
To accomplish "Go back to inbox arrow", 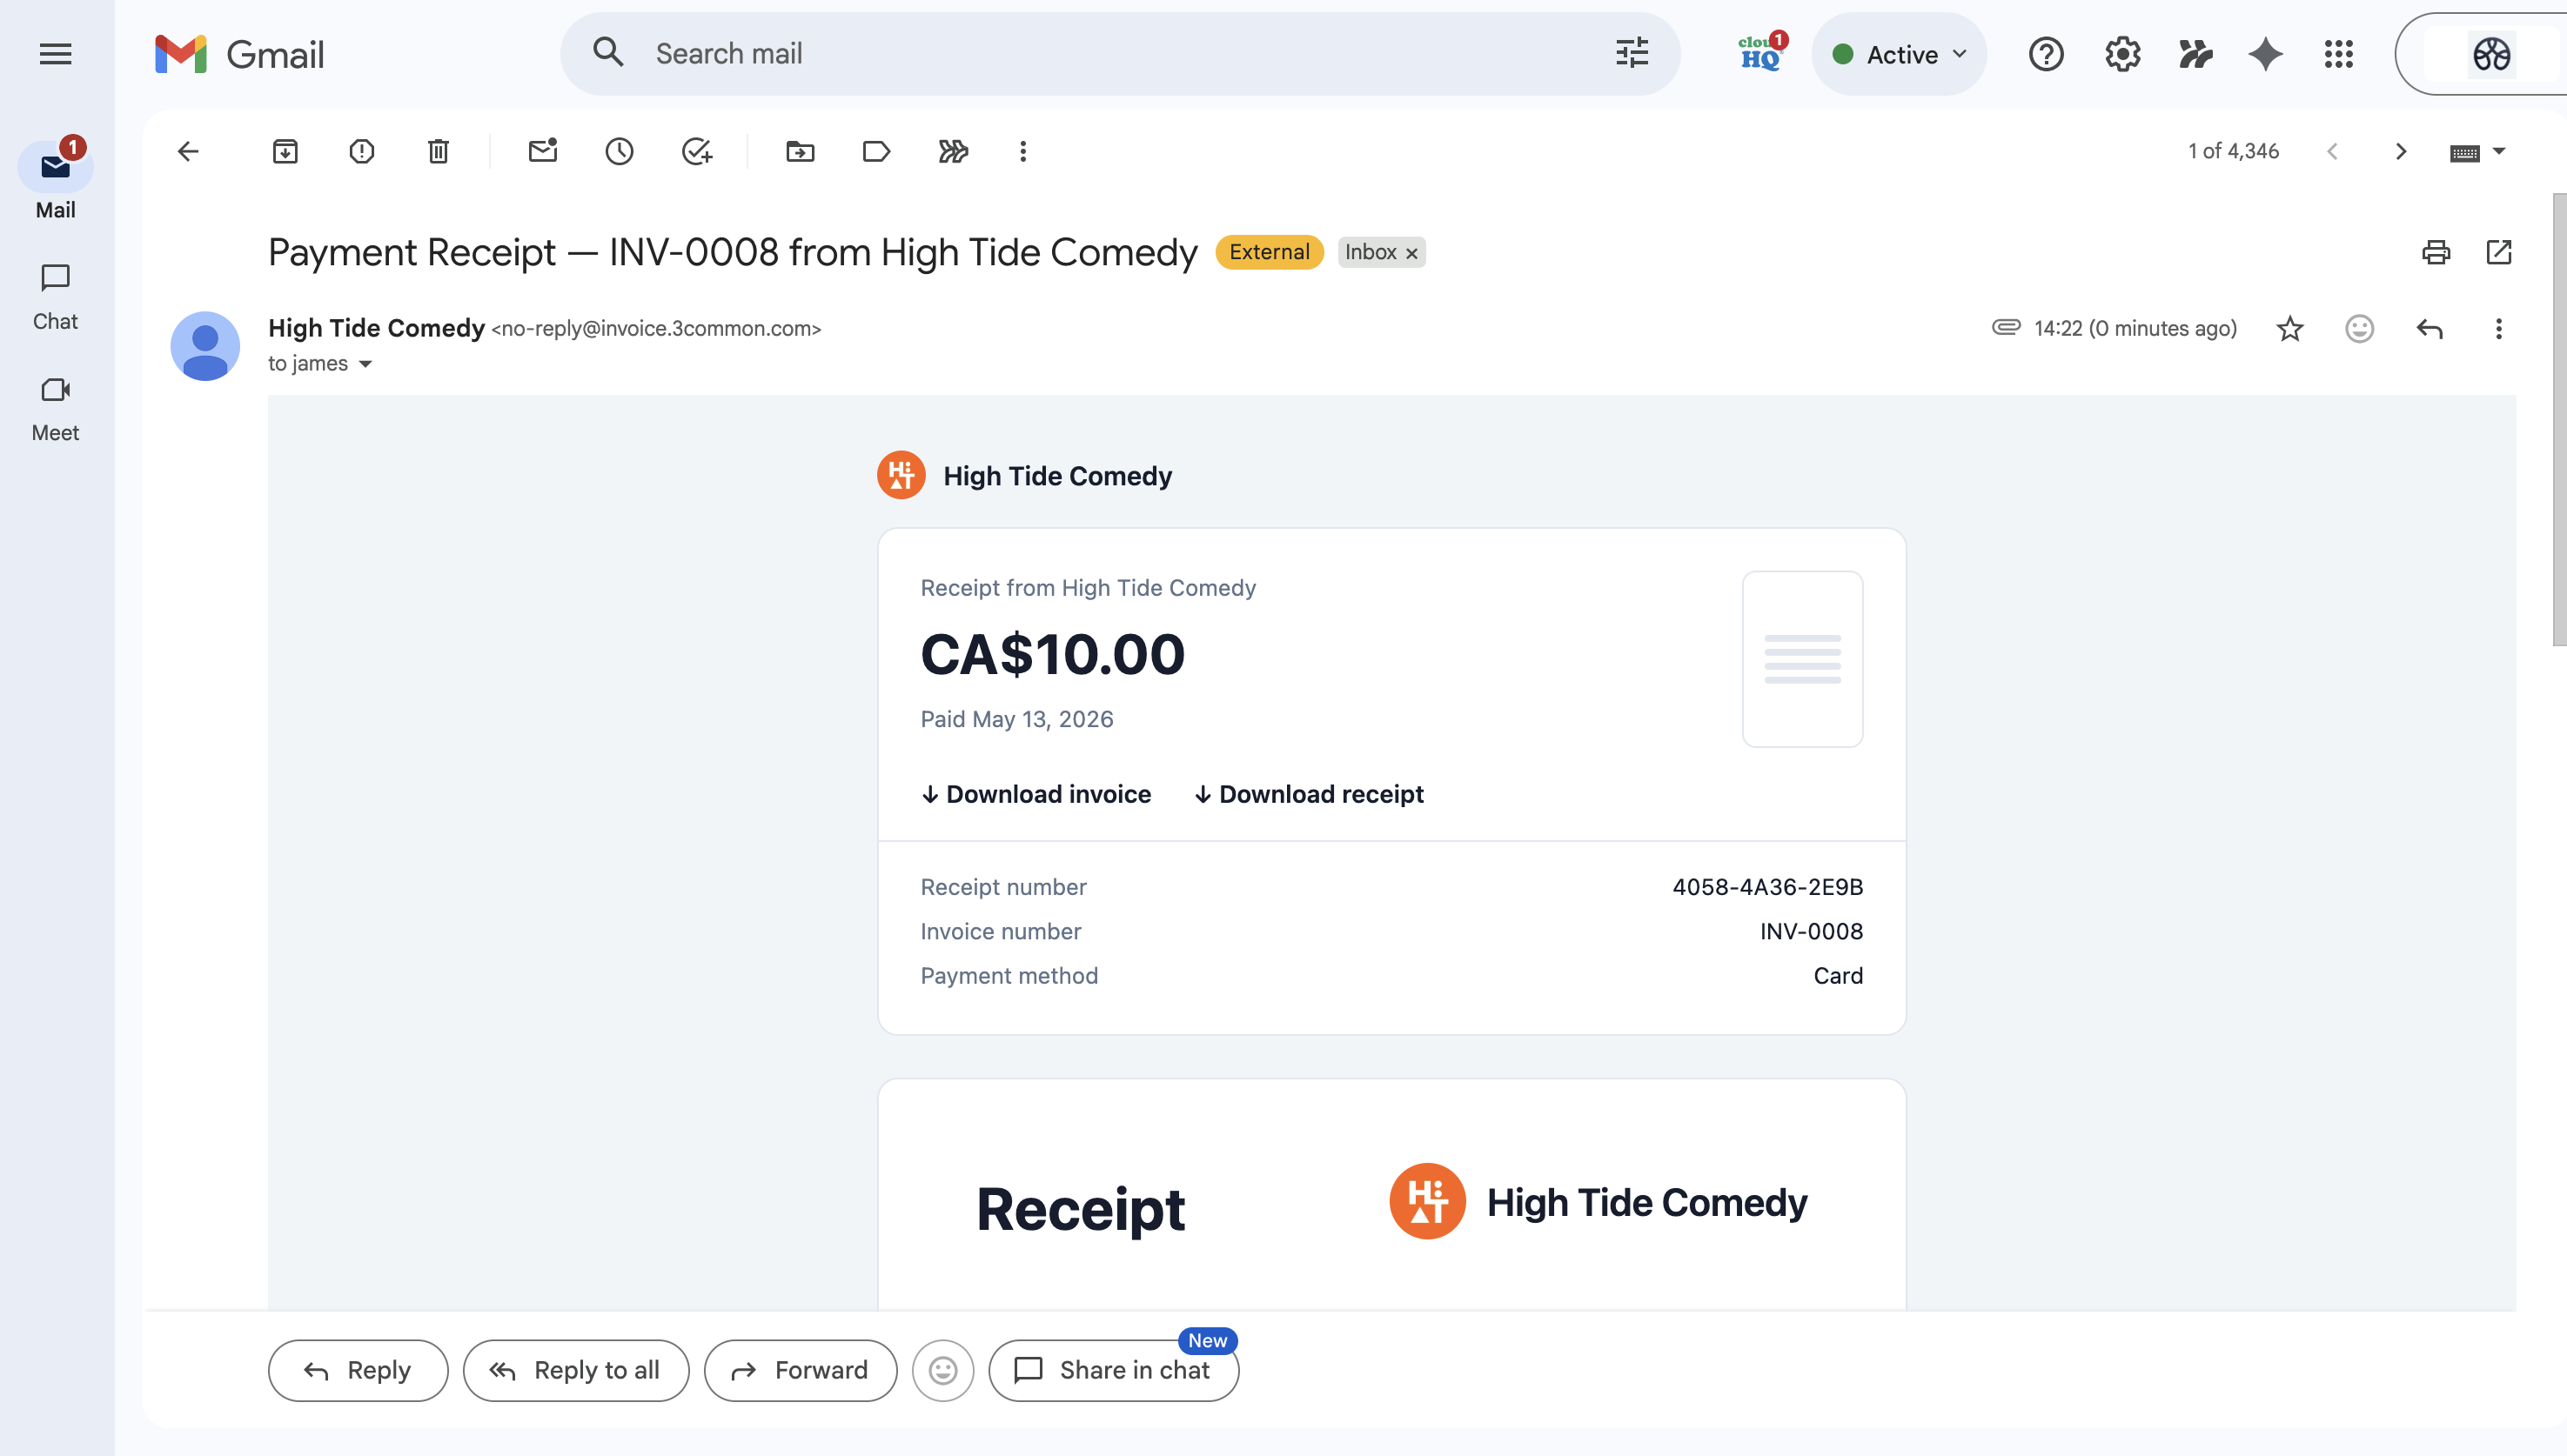I will pyautogui.click(x=188, y=151).
